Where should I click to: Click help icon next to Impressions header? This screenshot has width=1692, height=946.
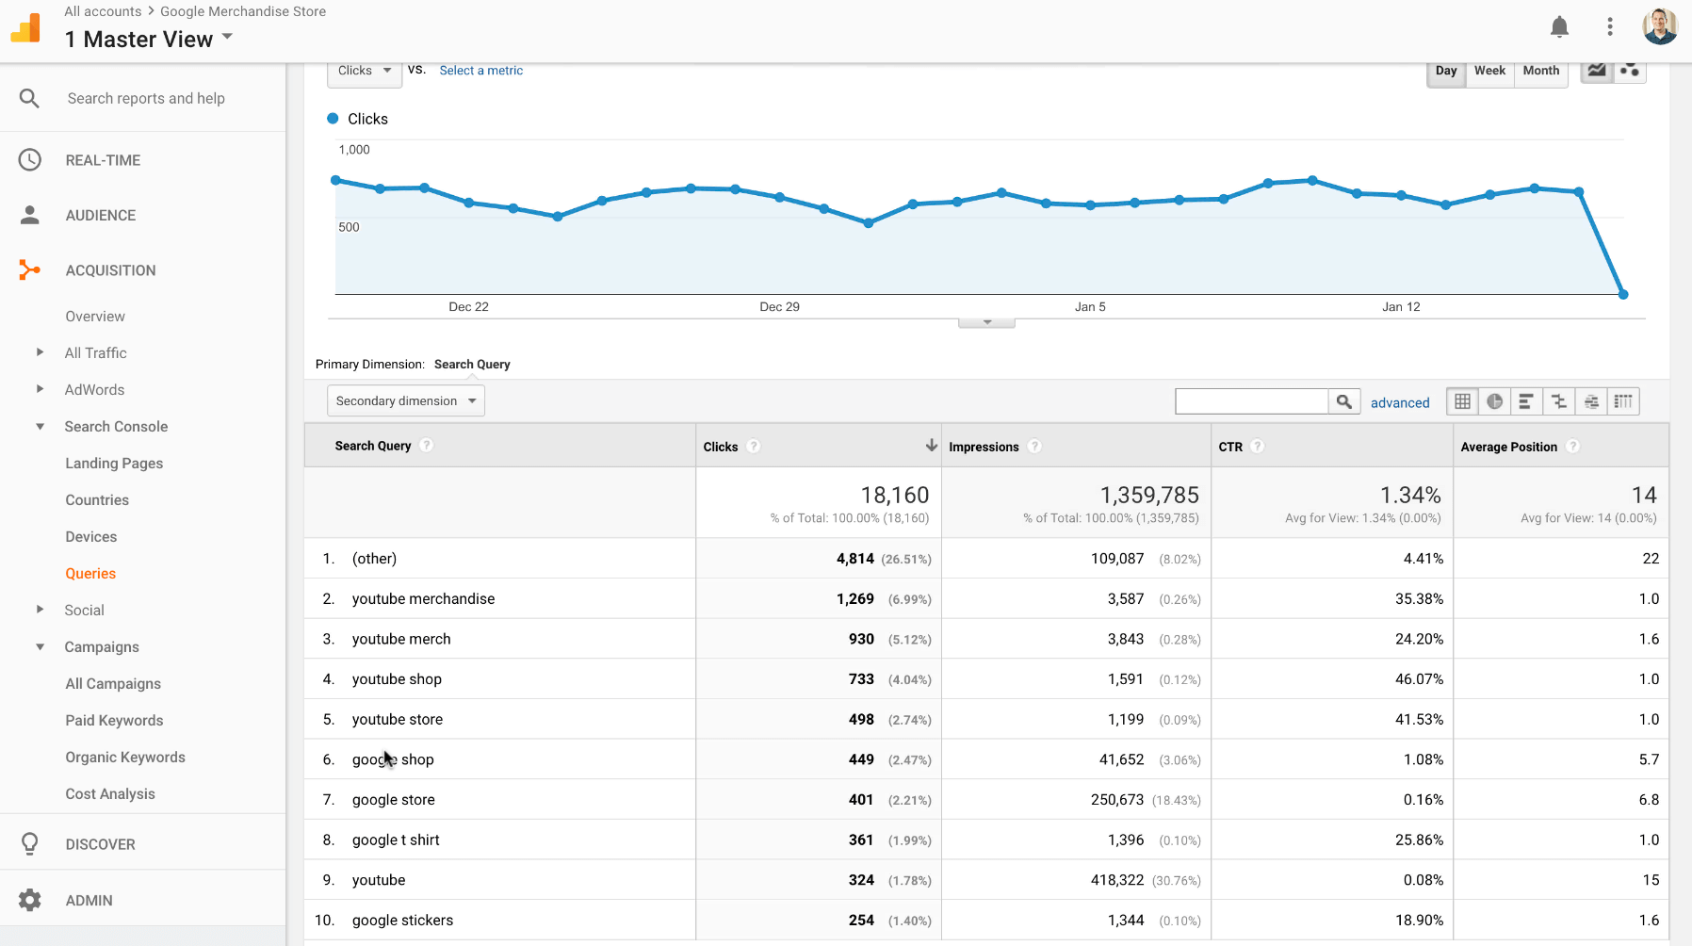click(1034, 446)
